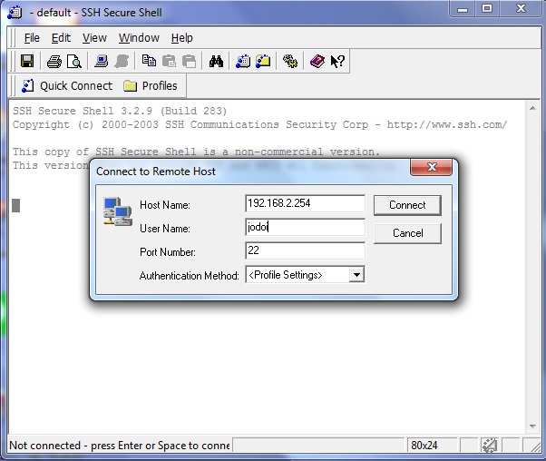
Task: Click the Connect button in dialog
Action: pos(407,205)
